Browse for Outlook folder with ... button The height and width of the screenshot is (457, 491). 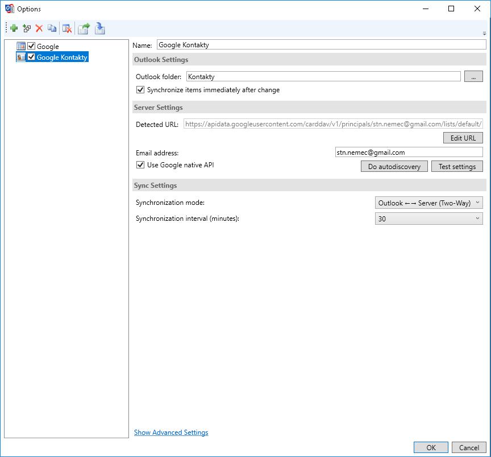(473, 77)
